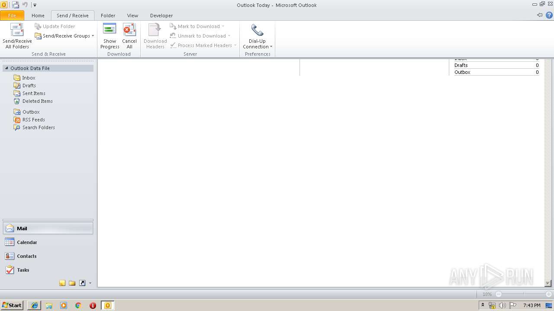Open the Dial-Up Connection menu
Viewport: 554px width, 311px height.
click(257, 36)
